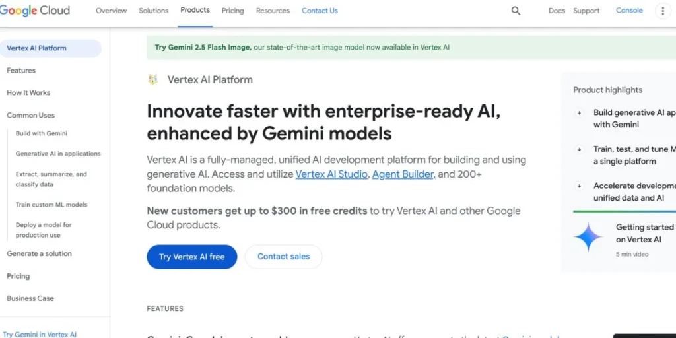Open Train custom ML models sidebar item
The image size is (676, 338).
(51, 205)
